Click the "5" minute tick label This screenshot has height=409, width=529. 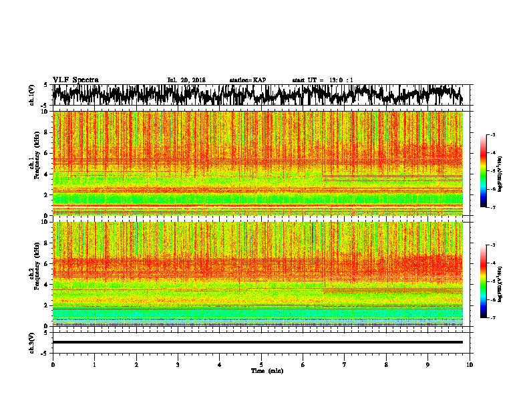point(261,365)
